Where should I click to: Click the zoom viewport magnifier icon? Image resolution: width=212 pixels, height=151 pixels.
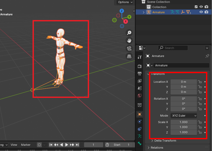pos(129,33)
